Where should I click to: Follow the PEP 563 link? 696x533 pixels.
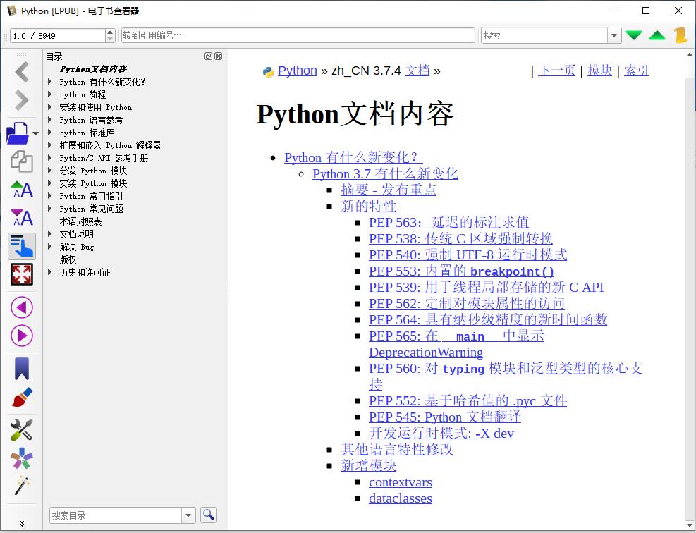coord(448,222)
